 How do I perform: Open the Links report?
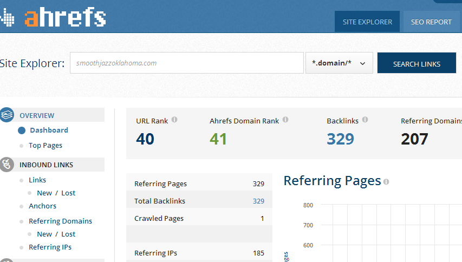[37, 180]
